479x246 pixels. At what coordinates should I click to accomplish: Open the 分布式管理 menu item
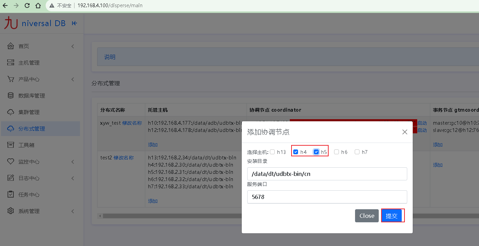[32, 128]
